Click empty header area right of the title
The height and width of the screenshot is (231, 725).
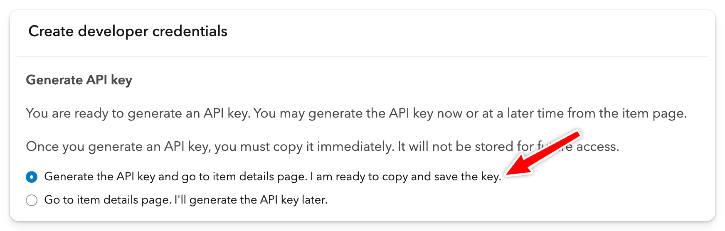(457, 31)
